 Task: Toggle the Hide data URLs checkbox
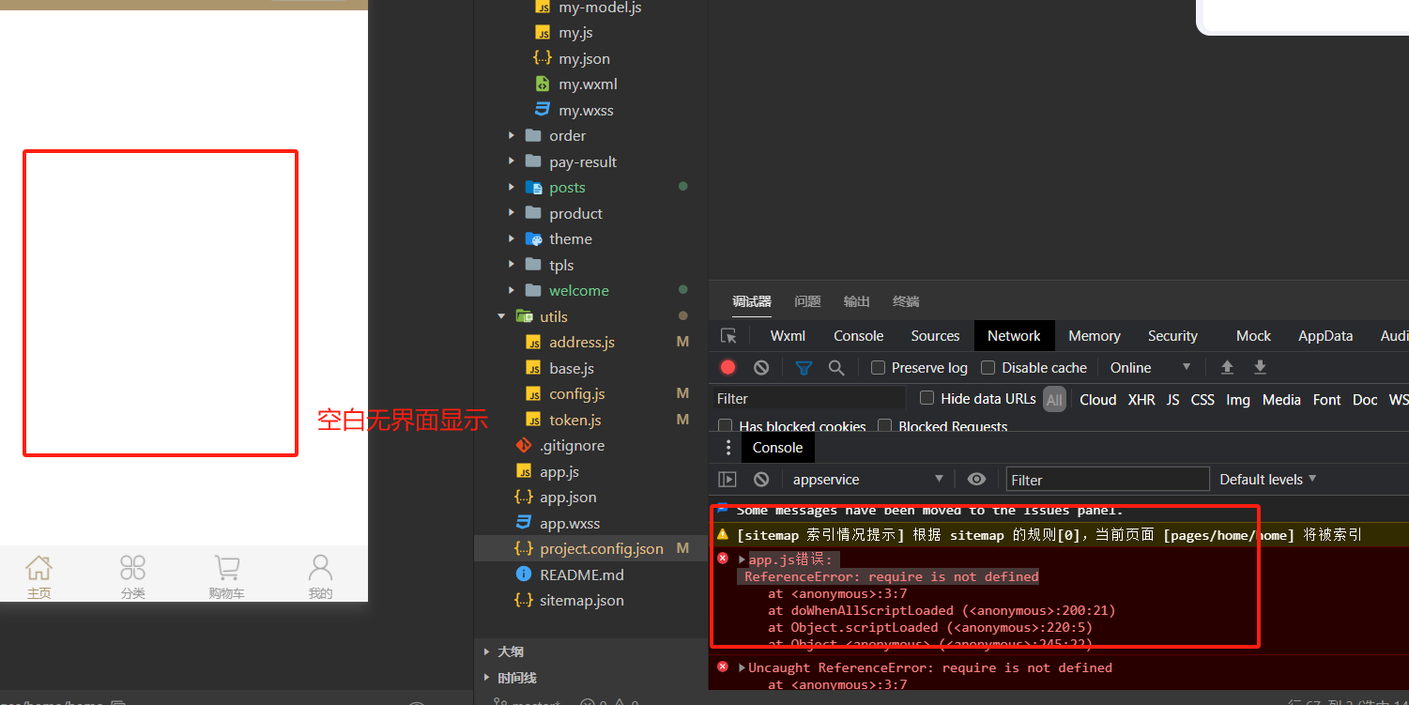[926, 398]
